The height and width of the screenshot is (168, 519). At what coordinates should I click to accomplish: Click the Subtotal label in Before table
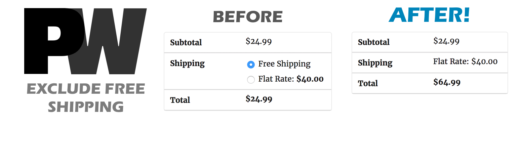tap(186, 43)
